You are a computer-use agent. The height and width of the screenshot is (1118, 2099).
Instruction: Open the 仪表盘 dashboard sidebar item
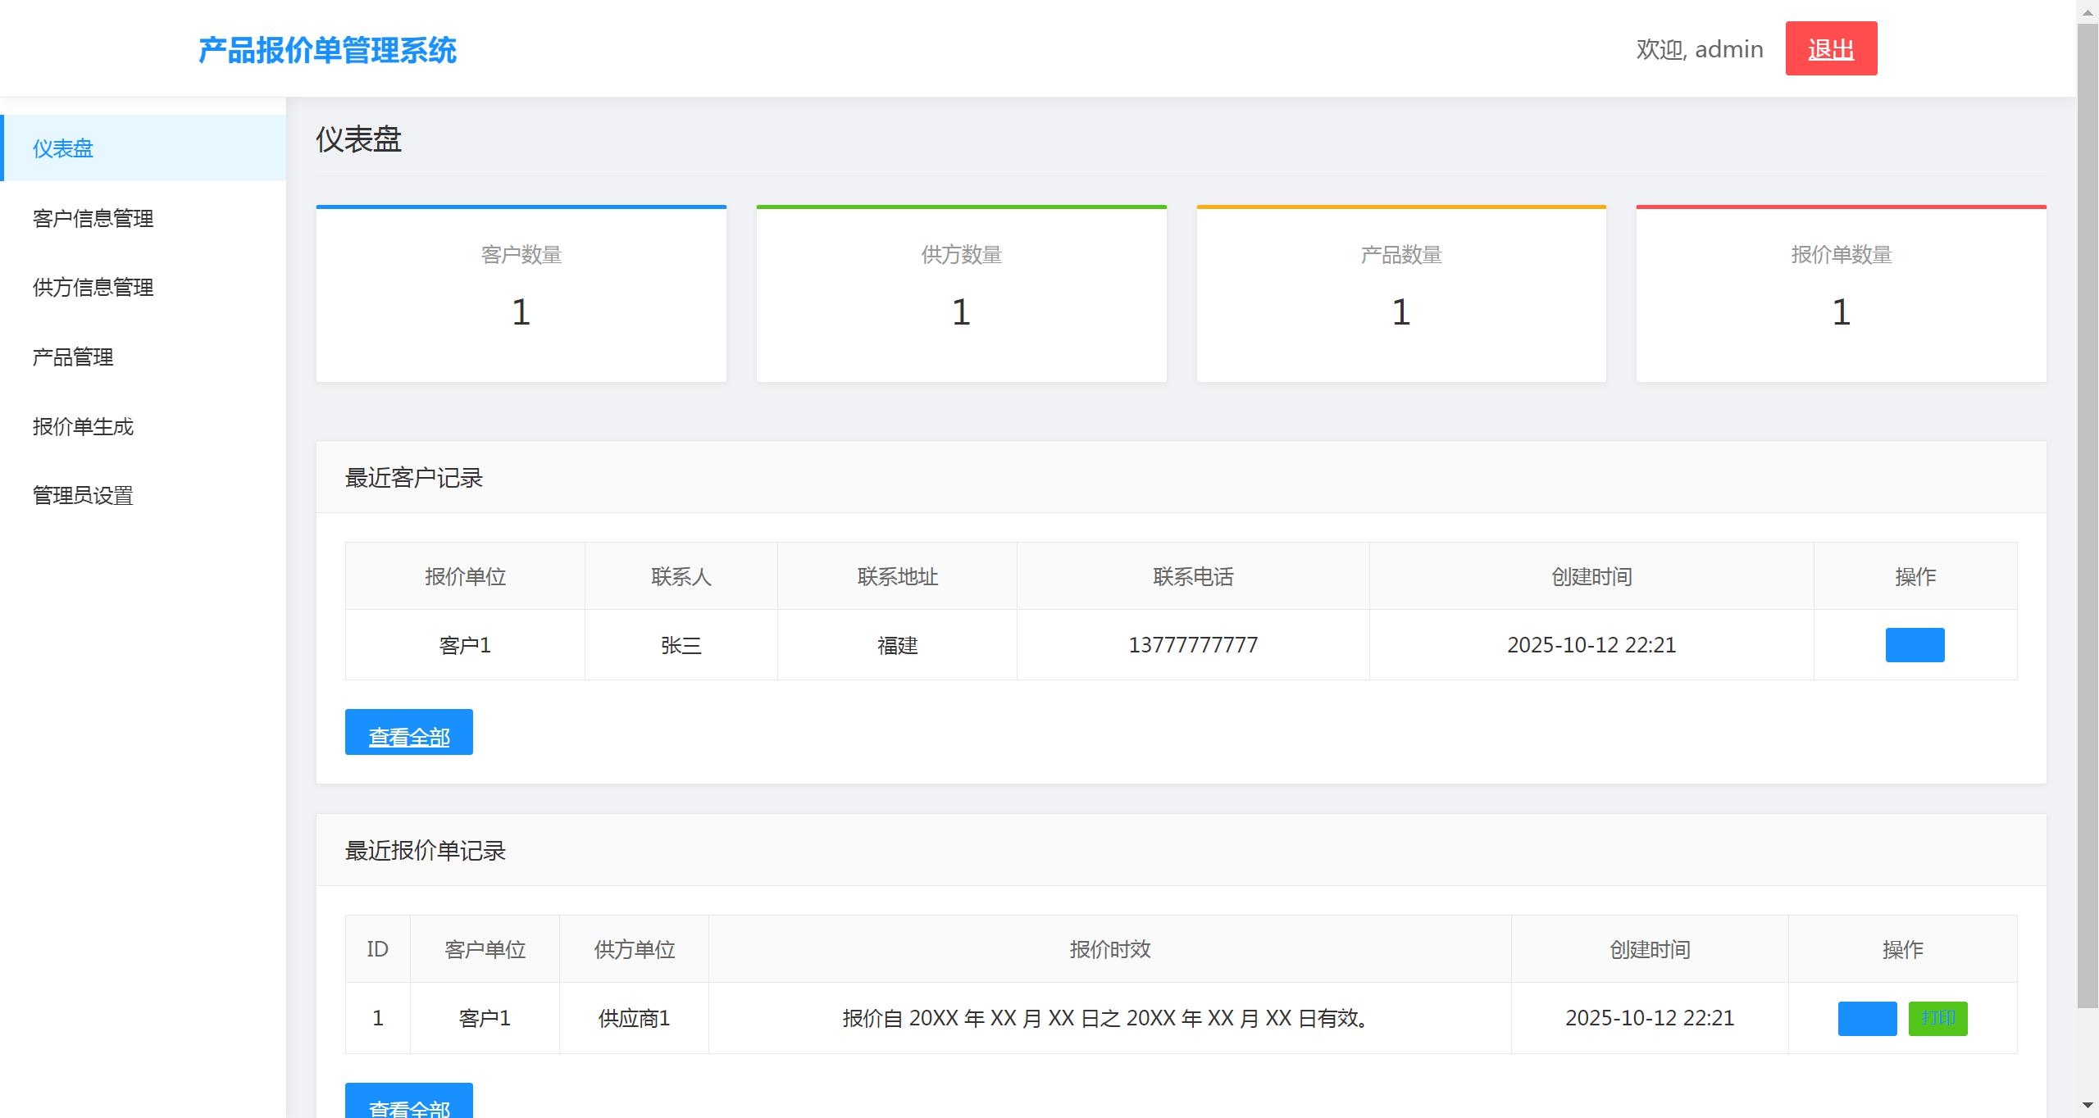(x=63, y=148)
